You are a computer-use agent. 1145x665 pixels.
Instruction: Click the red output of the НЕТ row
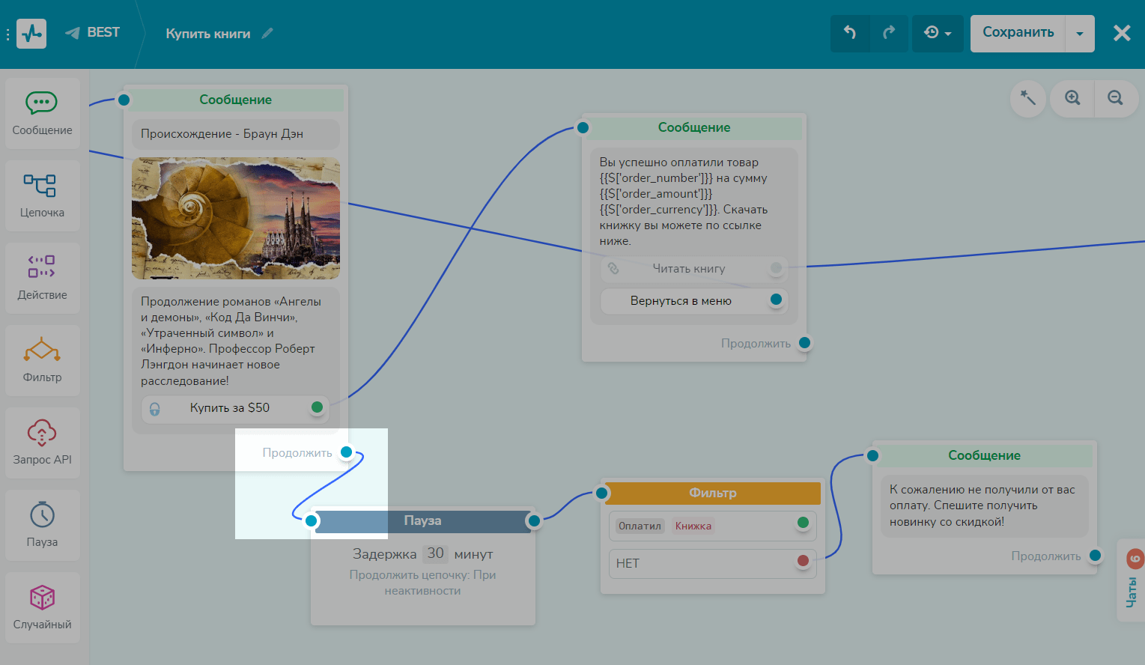(x=803, y=560)
